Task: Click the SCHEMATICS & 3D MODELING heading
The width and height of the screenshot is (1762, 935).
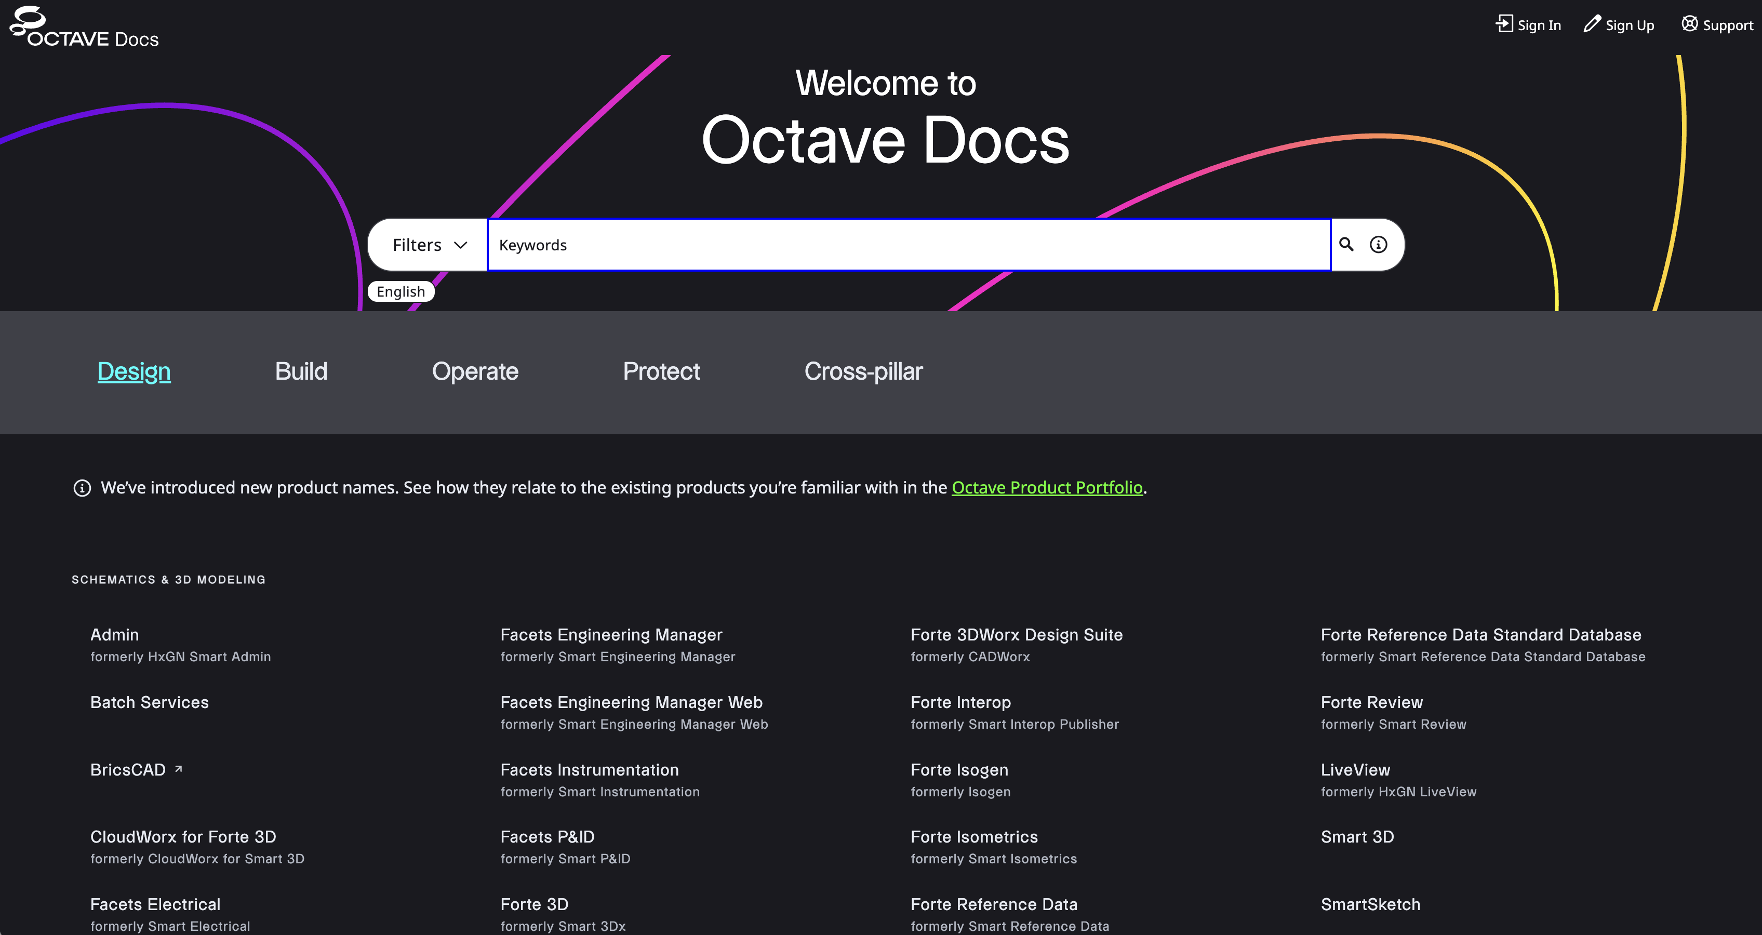Action: pos(168,579)
